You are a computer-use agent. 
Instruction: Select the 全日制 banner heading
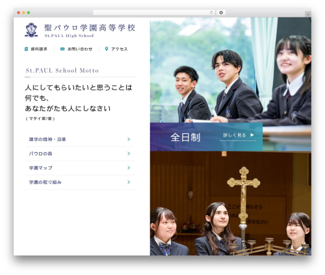click(185, 137)
